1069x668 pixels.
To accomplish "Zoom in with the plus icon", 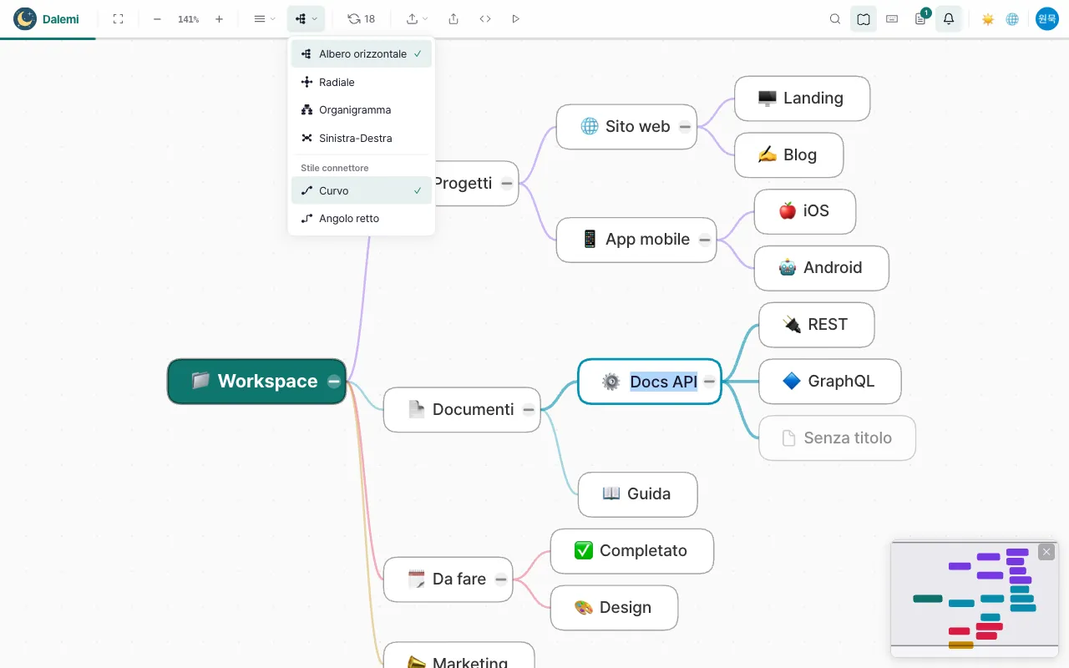I will coord(219,18).
